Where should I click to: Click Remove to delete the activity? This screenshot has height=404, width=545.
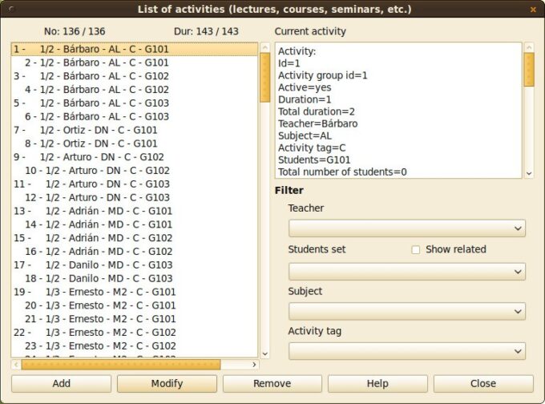272,384
